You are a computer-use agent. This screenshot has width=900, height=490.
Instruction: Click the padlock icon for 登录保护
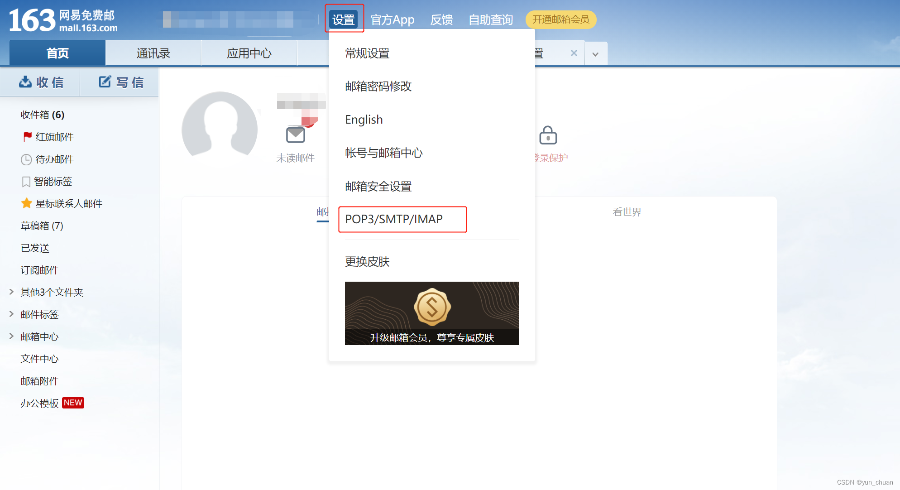tap(548, 135)
